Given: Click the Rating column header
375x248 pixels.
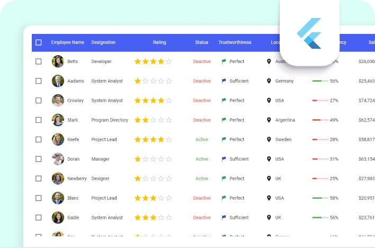Looking at the screenshot, I should (159, 42).
